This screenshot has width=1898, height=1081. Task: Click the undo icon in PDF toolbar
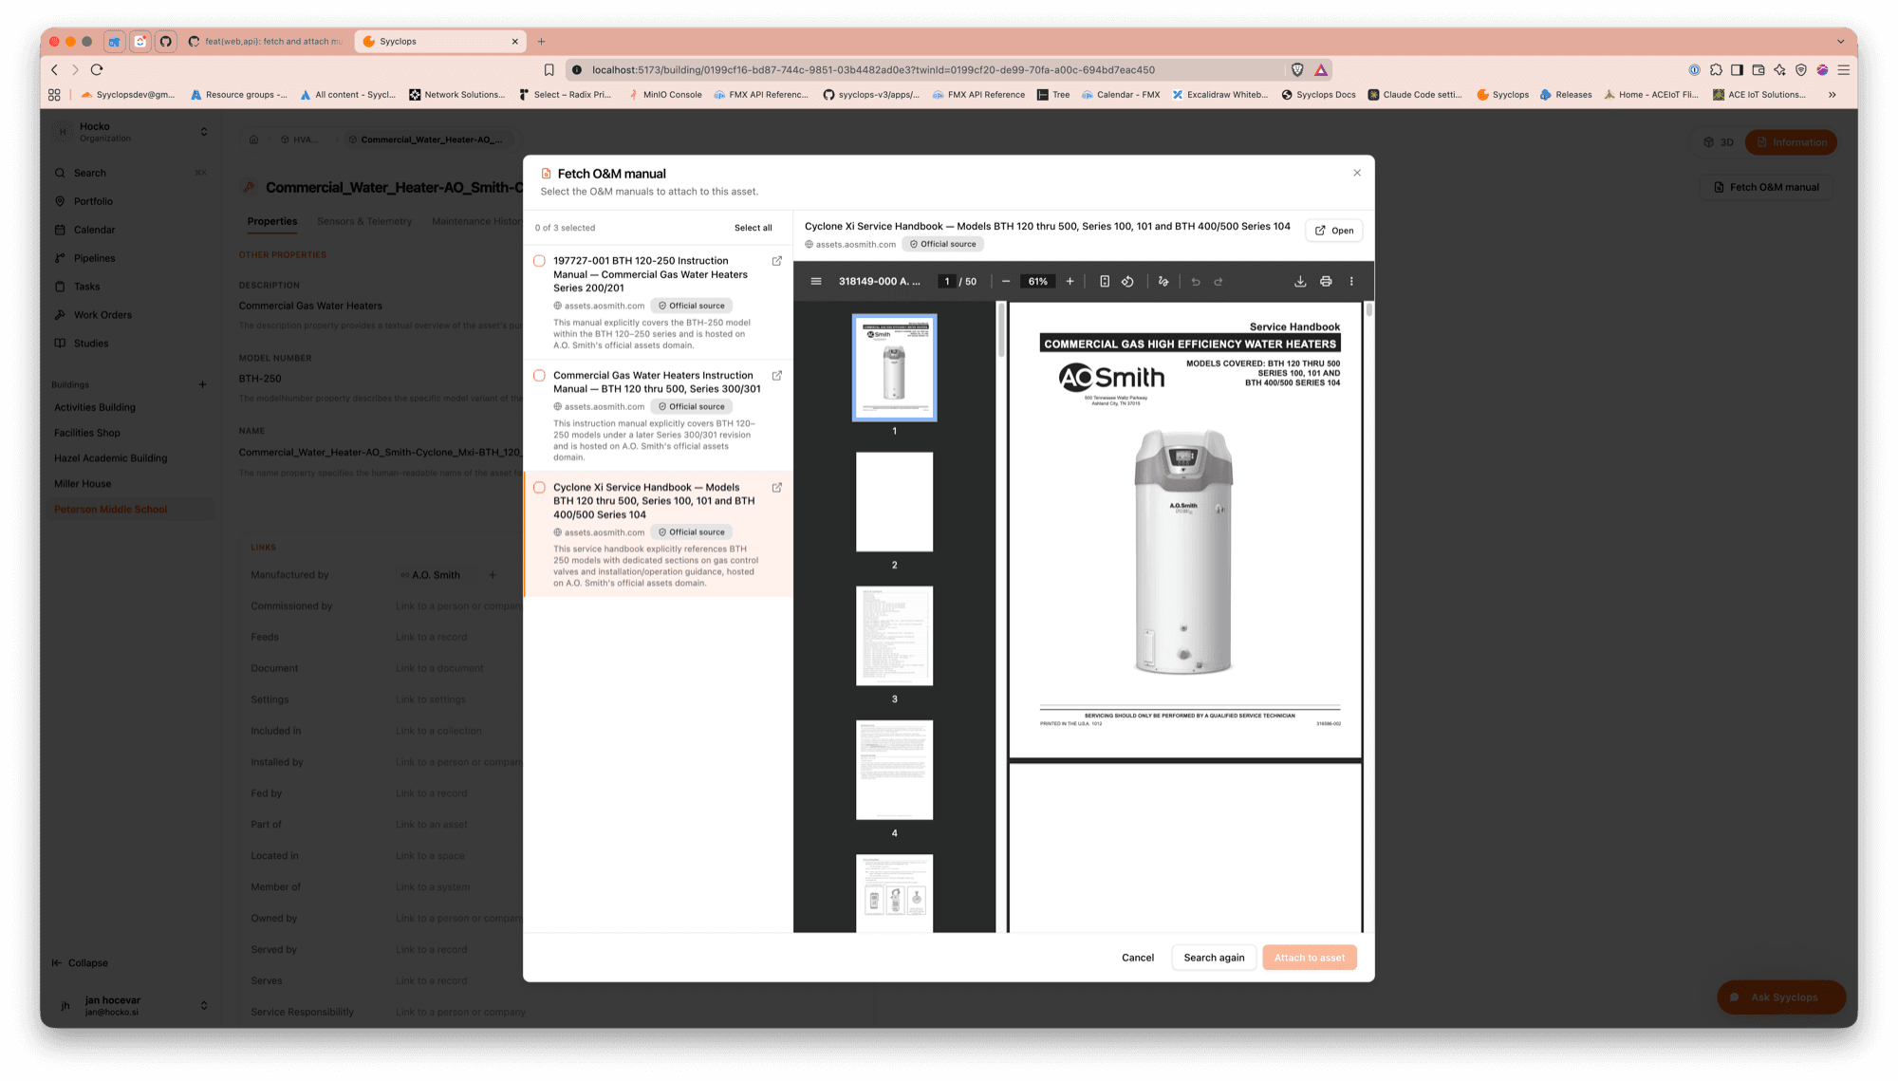pyautogui.click(x=1196, y=282)
